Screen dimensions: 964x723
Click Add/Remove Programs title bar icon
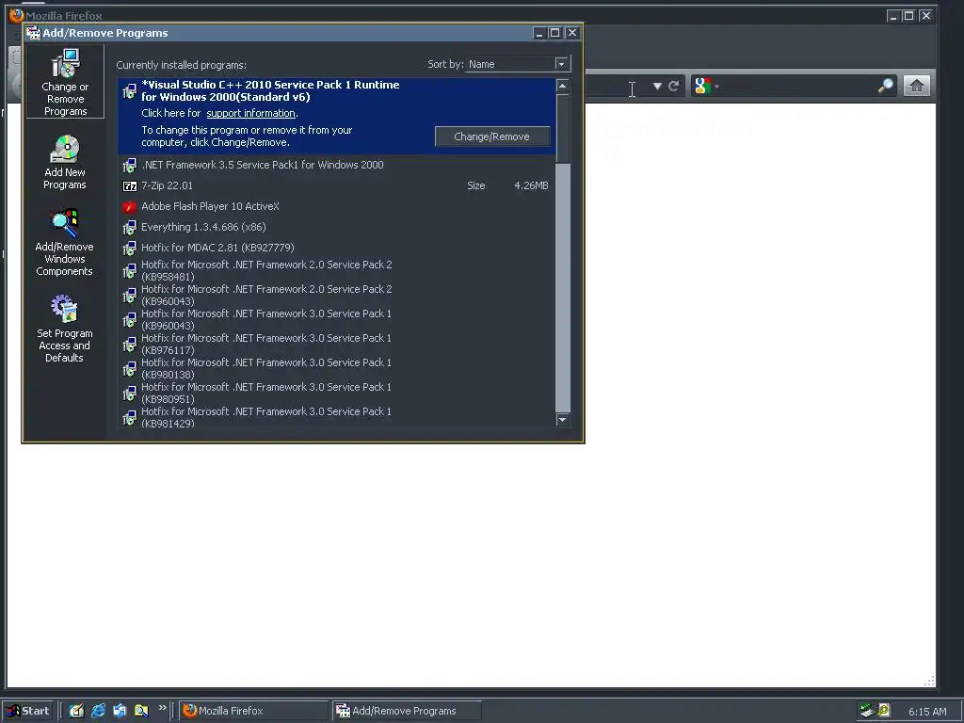click(33, 33)
